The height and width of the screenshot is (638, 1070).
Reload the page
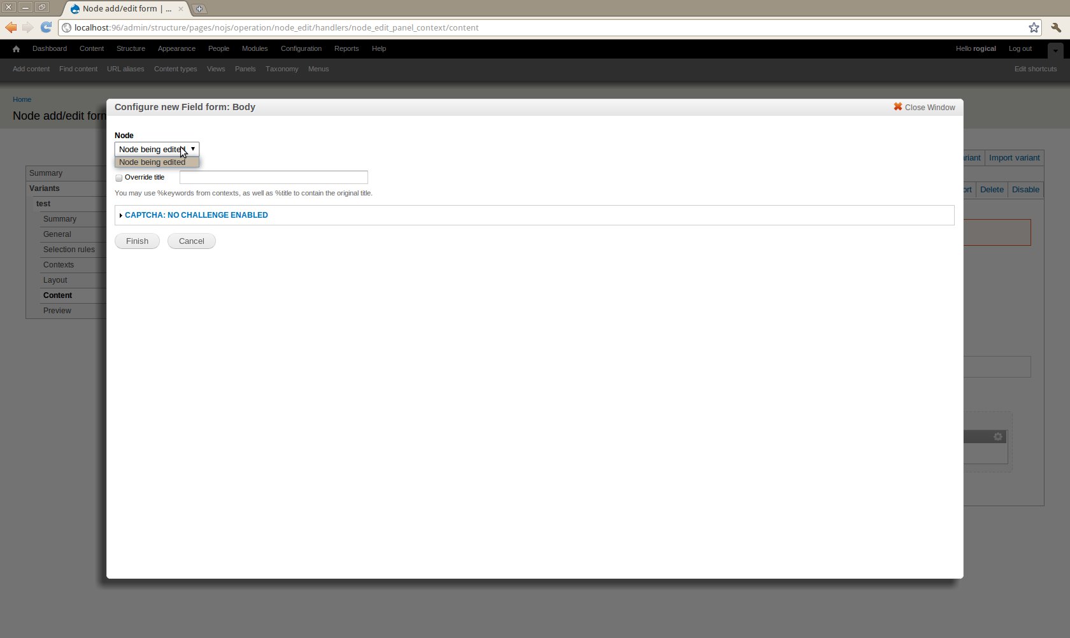(x=46, y=27)
